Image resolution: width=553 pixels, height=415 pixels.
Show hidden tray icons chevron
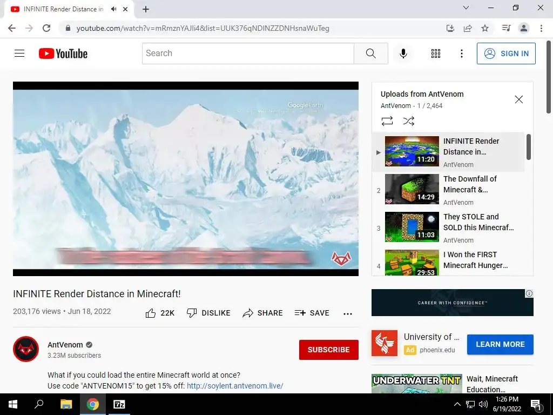[x=457, y=404]
